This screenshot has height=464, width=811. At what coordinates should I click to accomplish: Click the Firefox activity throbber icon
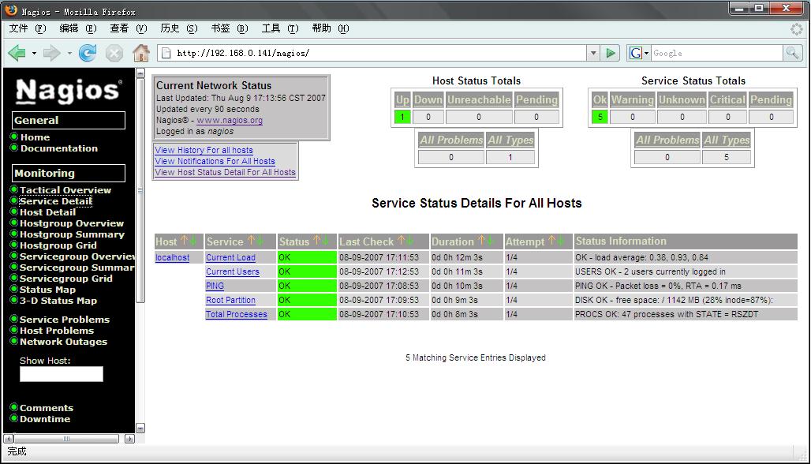tap(797, 29)
